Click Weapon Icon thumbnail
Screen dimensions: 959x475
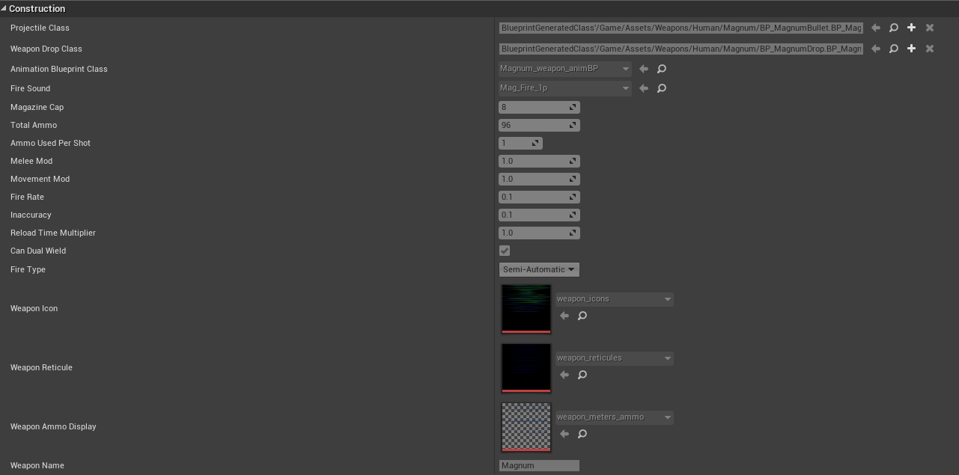coord(526,309)
